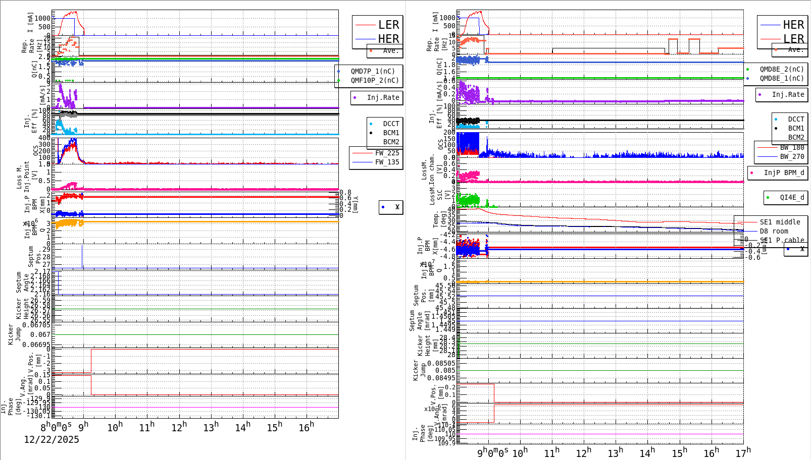Click the "8h0m0s" time axis label

click(56, 426)
